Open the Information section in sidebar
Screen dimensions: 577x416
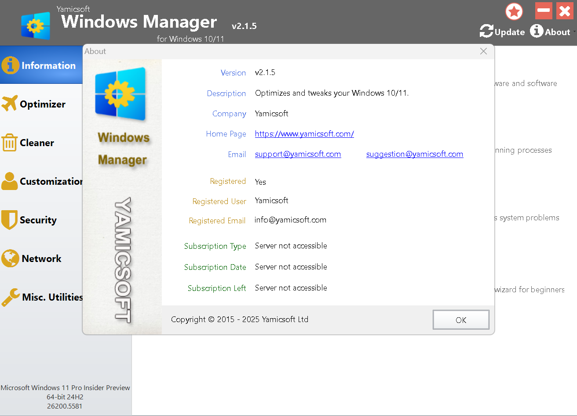coord(41,65)
